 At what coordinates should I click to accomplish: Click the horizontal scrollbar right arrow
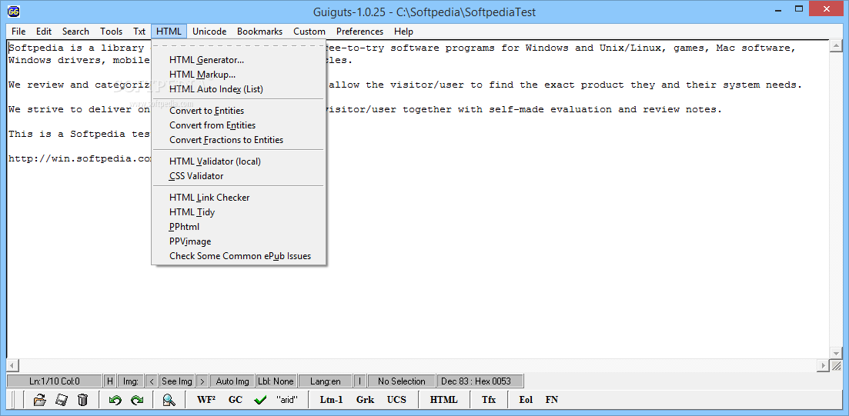[x=824, y=366]
